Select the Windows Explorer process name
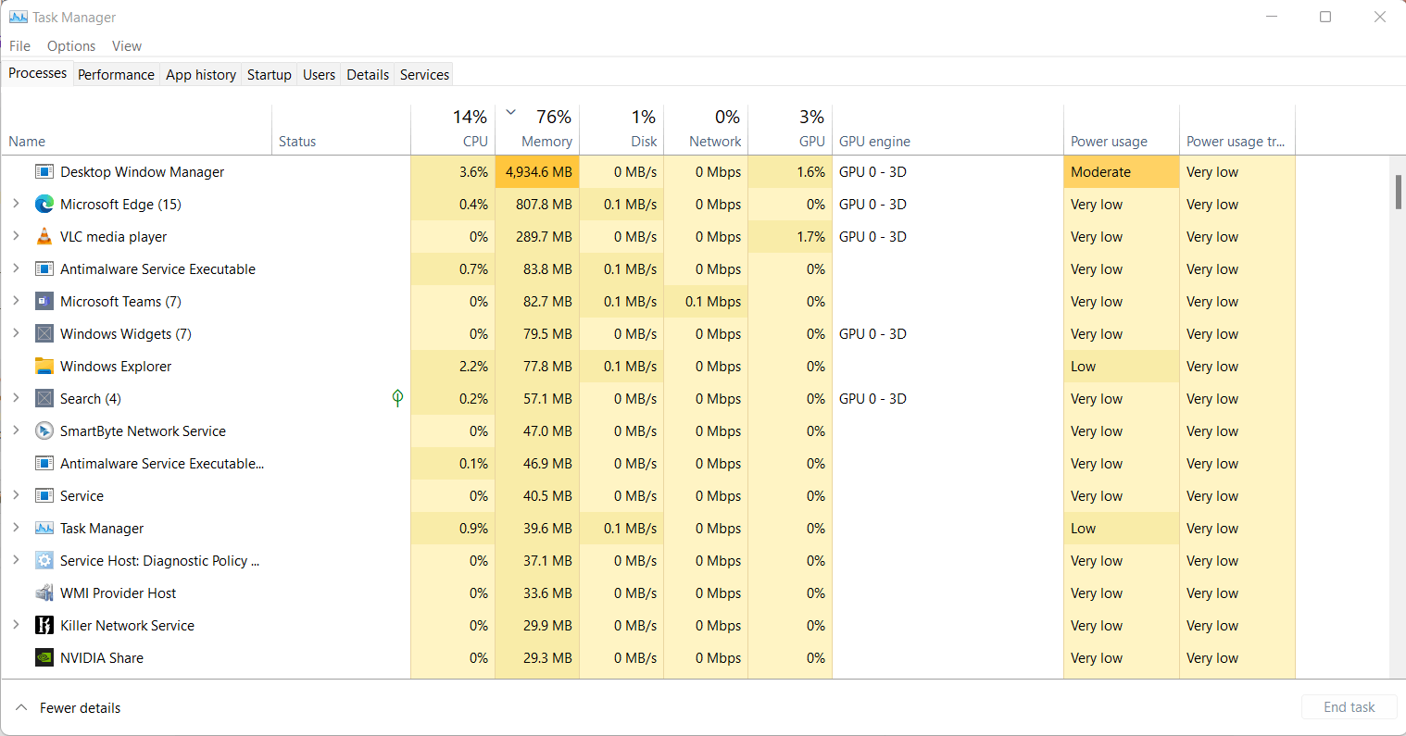 pos(116,367)
